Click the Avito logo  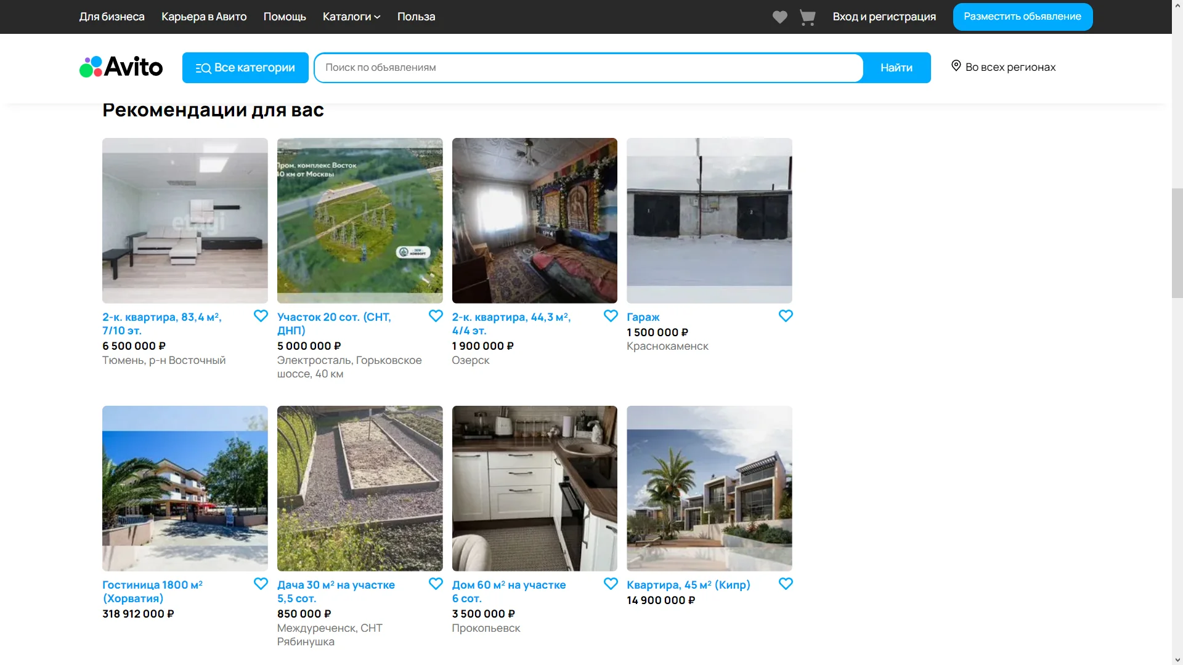click(x=121, y=67)
